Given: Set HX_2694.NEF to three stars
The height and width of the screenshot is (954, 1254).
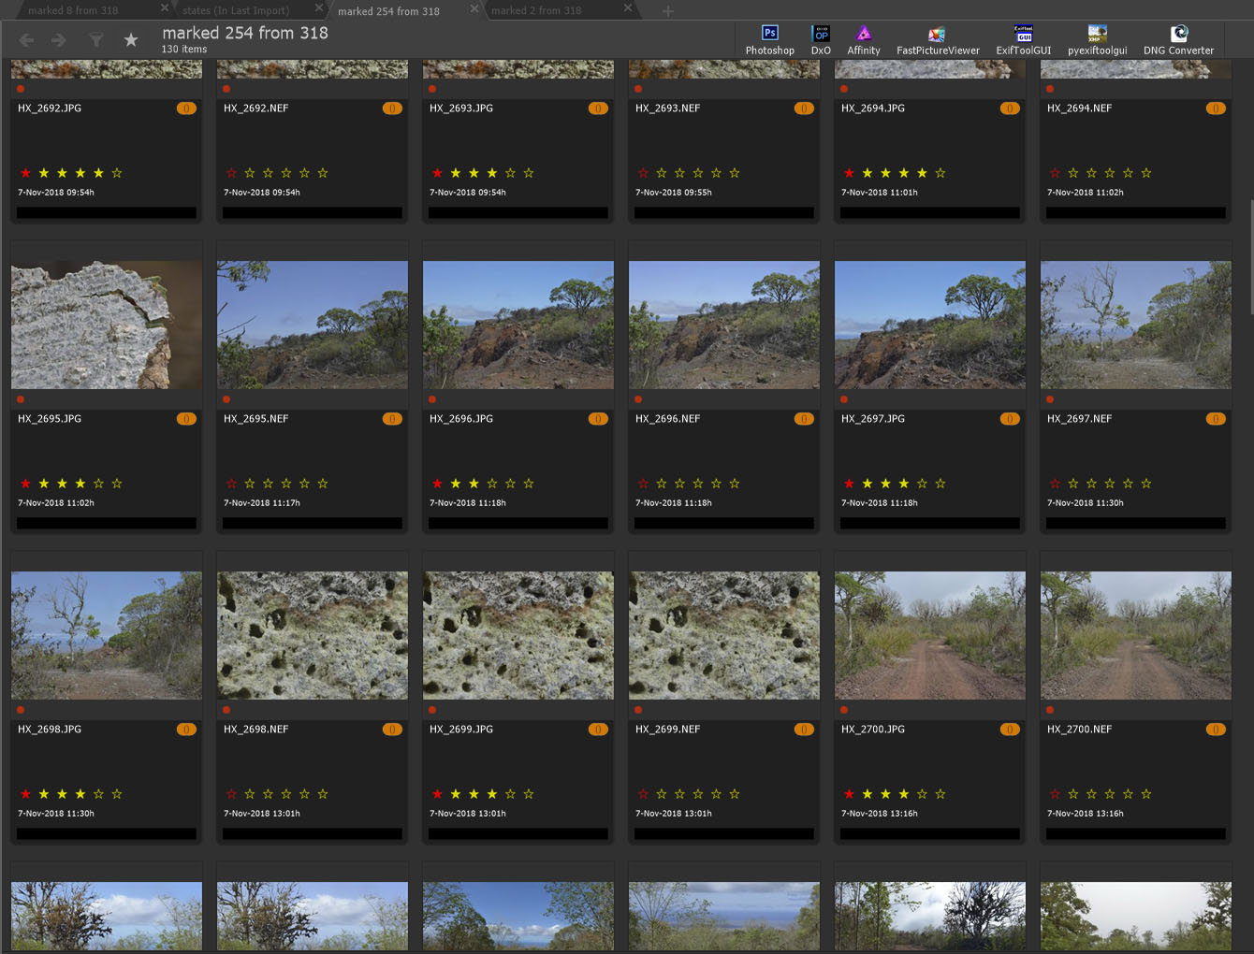Looking at the screenshot, I should (x=1110, y=173).
